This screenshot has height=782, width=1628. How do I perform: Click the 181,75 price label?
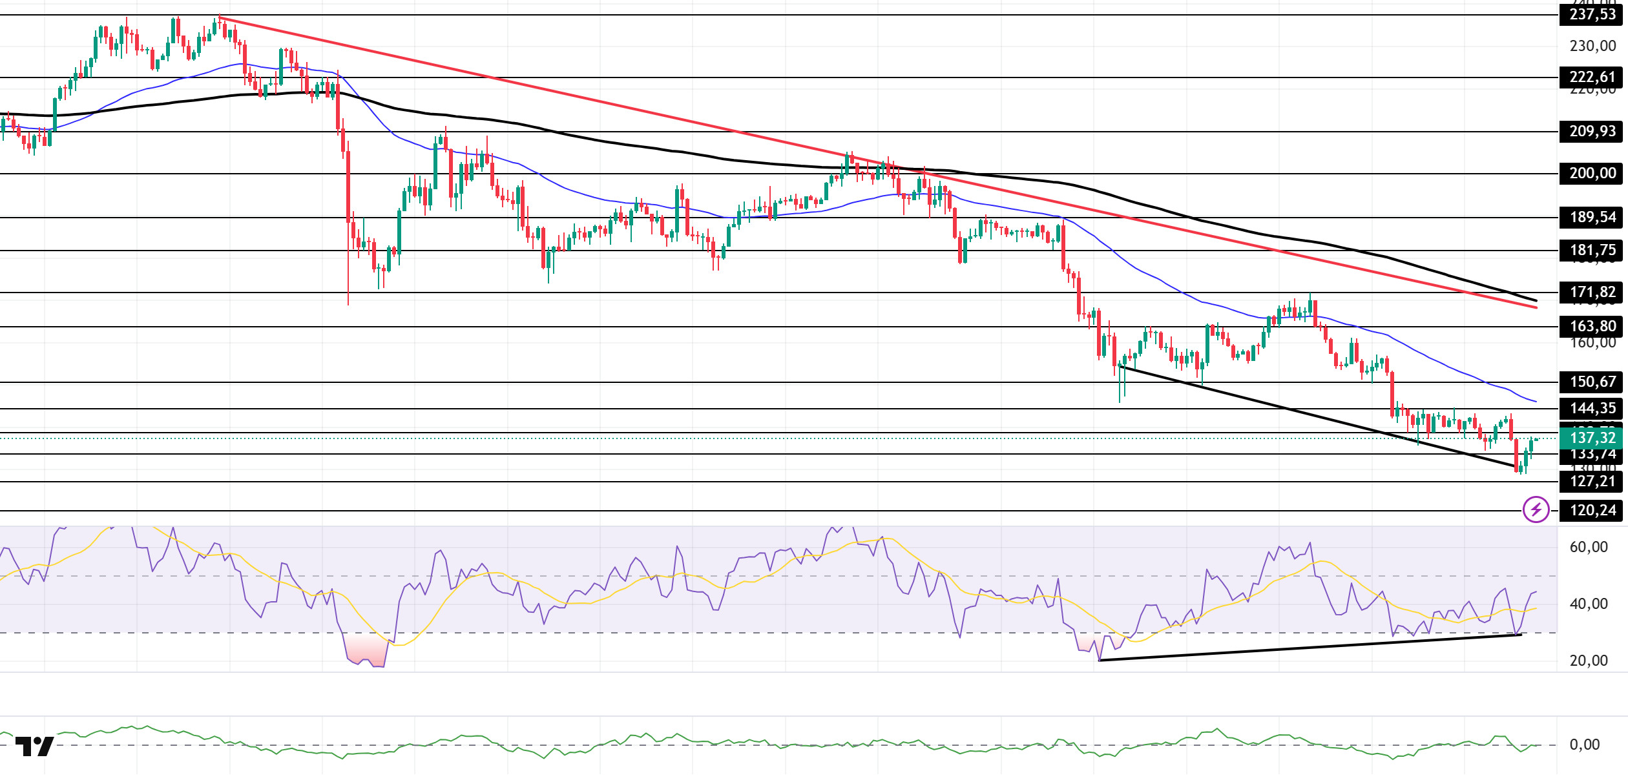point(1592,250)
